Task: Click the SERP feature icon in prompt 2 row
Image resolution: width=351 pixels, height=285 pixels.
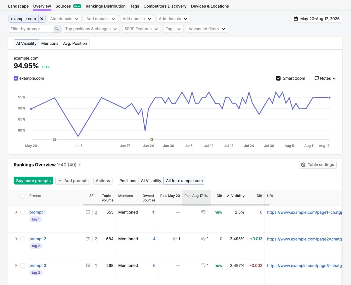Action: click(88, 239)
